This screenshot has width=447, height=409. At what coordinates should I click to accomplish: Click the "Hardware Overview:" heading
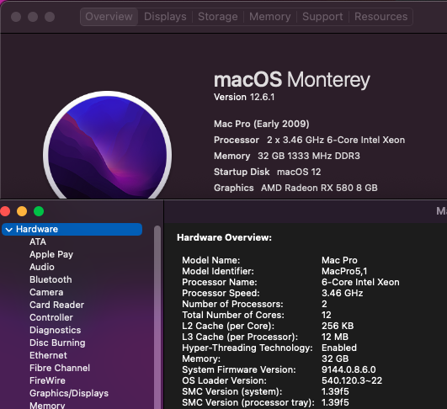(x=225, y=237)
